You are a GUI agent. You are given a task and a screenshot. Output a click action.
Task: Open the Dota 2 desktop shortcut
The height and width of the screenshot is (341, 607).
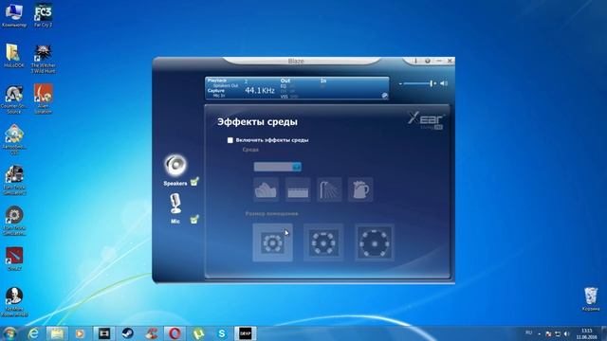point(14,259)
